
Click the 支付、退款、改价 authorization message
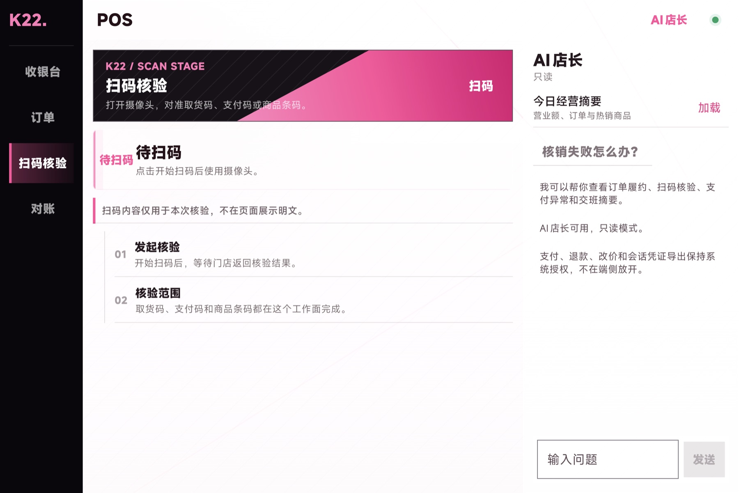tap(627, 263)
